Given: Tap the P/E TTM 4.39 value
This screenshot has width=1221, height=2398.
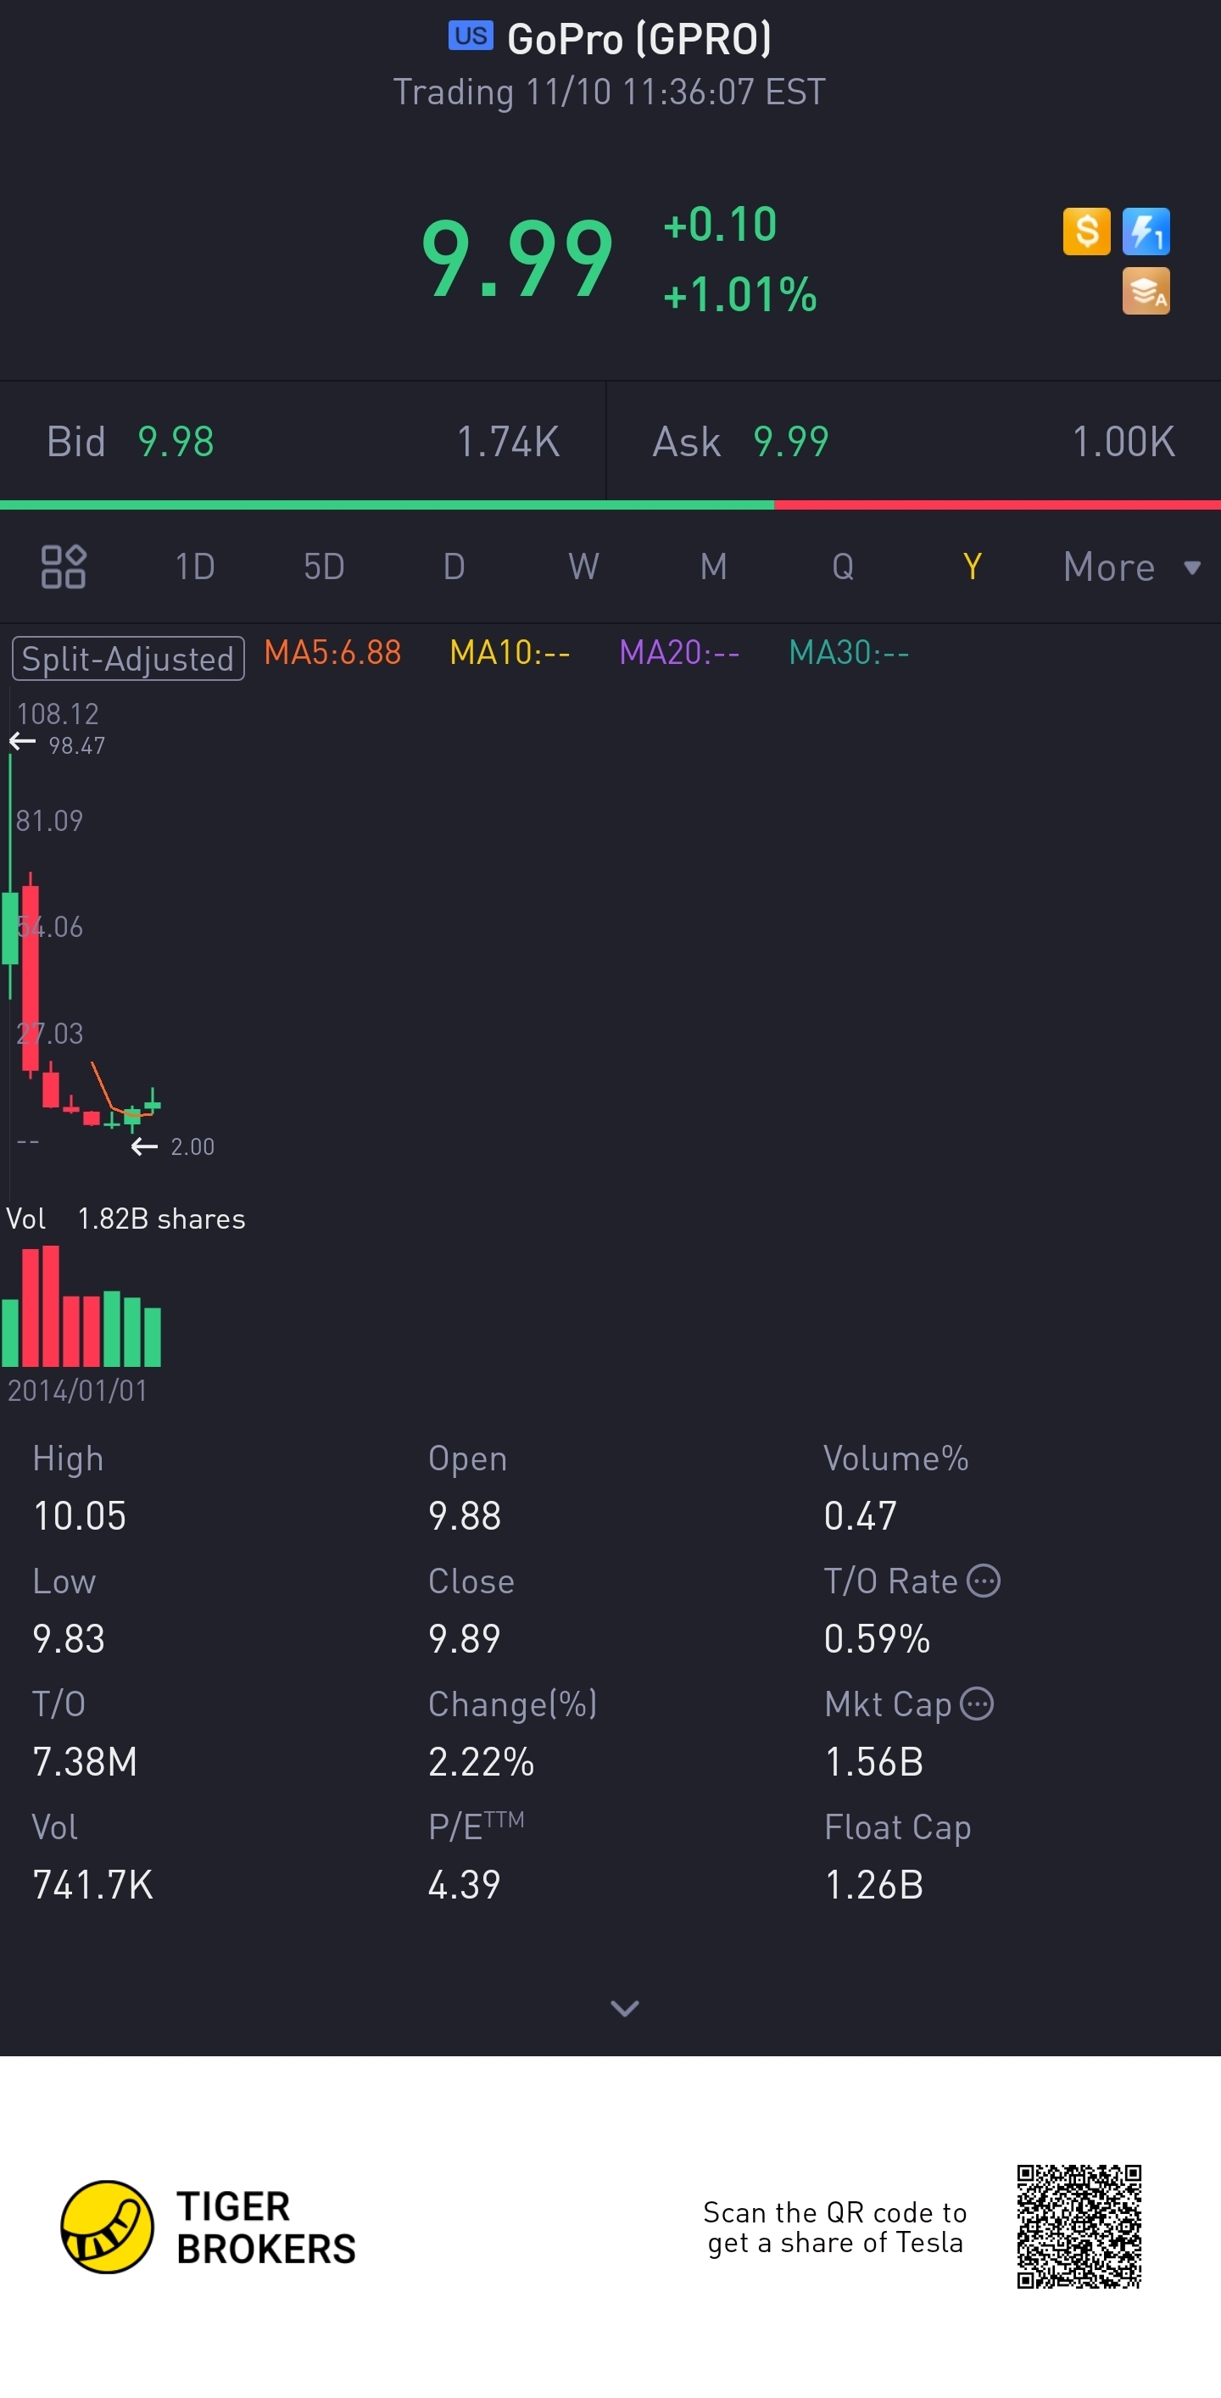Looking at the screenshot, I should click(x=465, y=1884).
